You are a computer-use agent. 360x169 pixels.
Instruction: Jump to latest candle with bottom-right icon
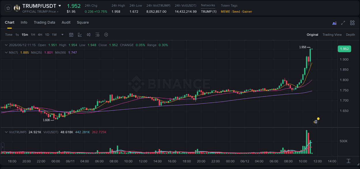[348, 161]
